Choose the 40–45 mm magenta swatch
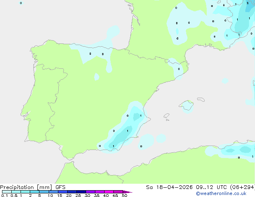 [x=109, y=192]
